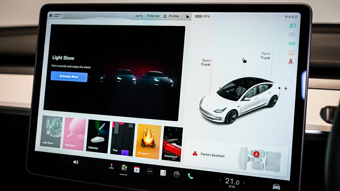This screenshot has width=340, height=191.
Task: Decrease cabin temperature with the left arrow
Action: point(221,180)
